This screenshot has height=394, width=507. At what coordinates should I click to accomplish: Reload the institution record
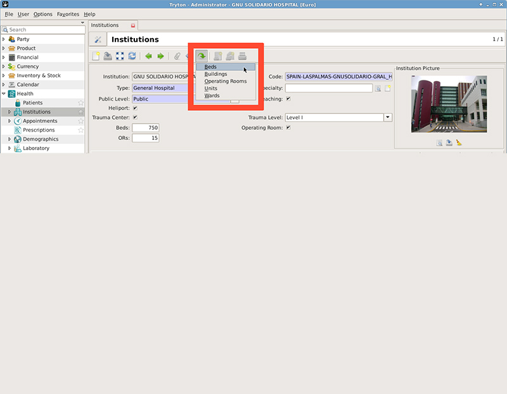pyautogui.click(x=132, y=56)
